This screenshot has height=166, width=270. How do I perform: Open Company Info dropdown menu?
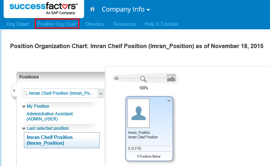(x=126, y=9)
